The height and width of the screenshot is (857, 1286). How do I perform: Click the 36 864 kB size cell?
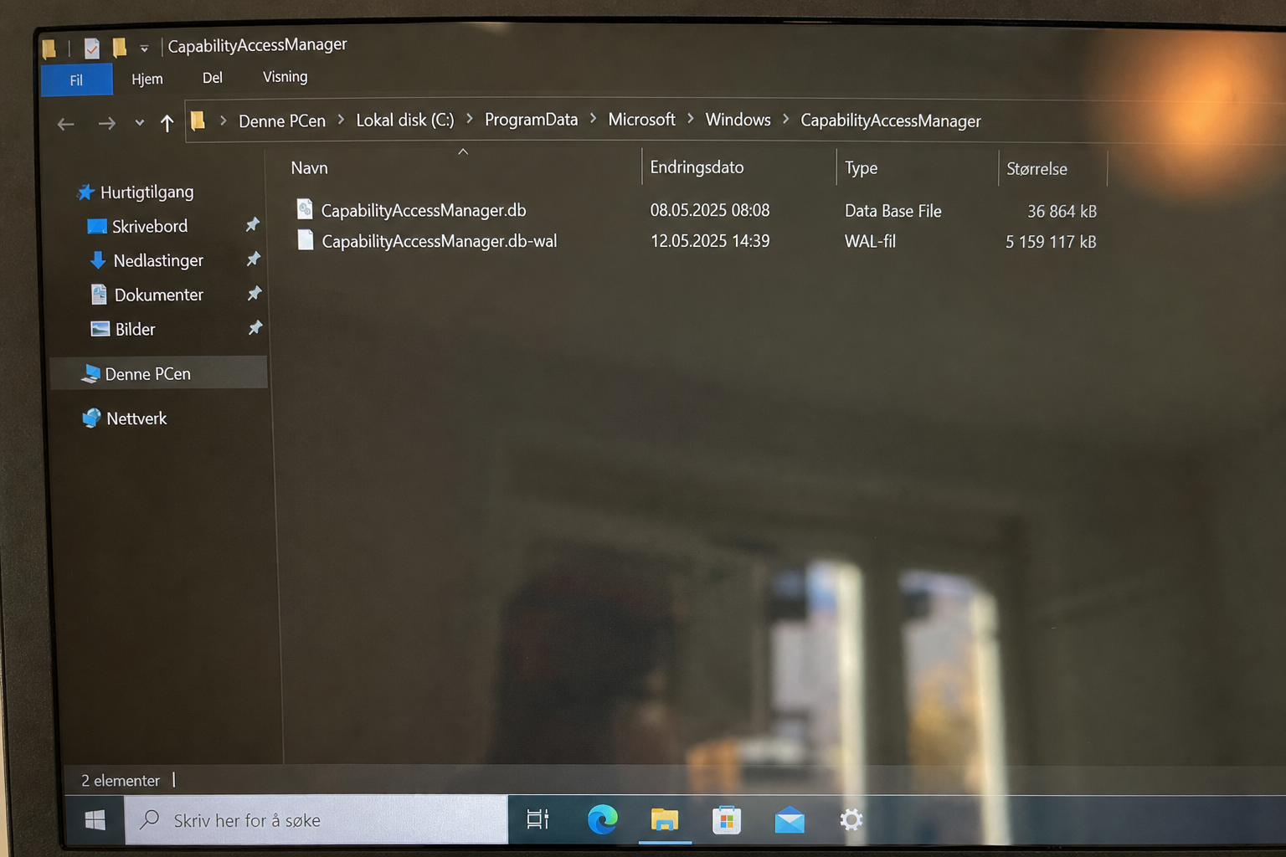[1062, 212]
